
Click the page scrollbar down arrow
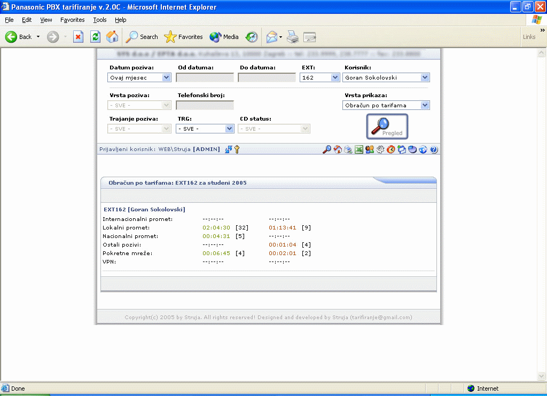point(542,376)
